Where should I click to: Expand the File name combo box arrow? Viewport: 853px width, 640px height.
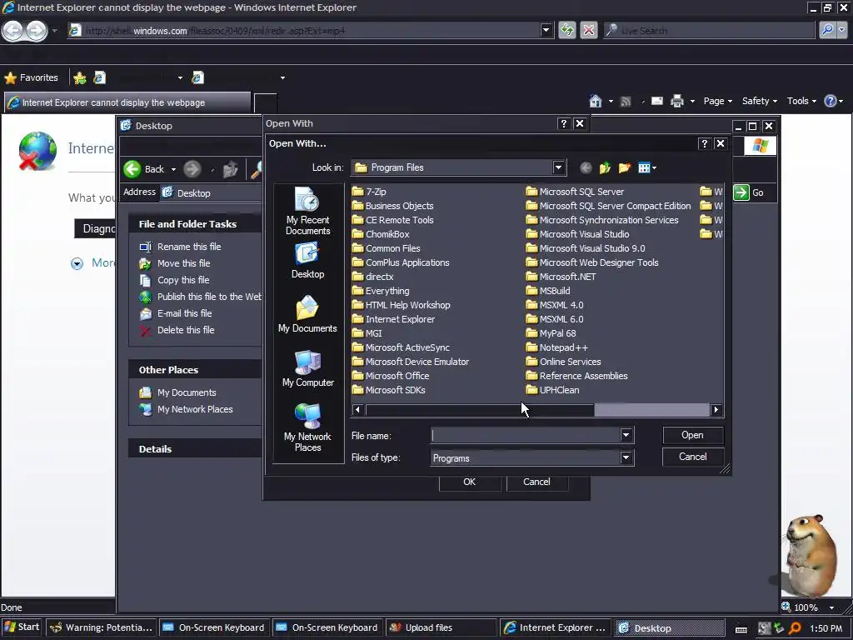click(626, 435)
